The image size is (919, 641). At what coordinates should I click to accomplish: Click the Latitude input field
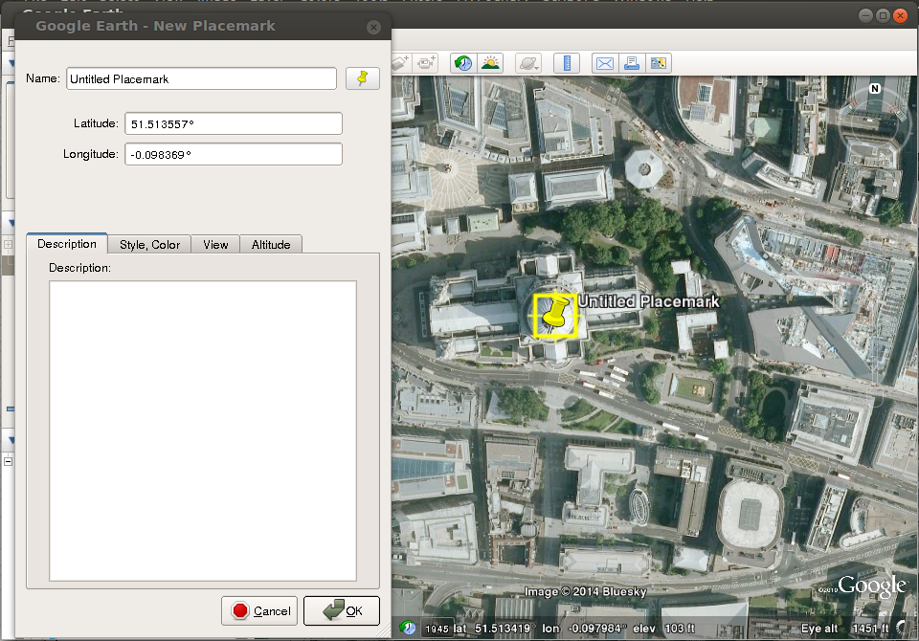[234, 123]
